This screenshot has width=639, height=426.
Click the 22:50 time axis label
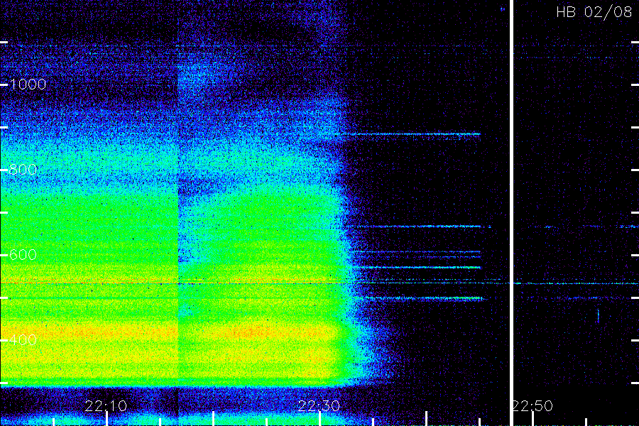533,406
